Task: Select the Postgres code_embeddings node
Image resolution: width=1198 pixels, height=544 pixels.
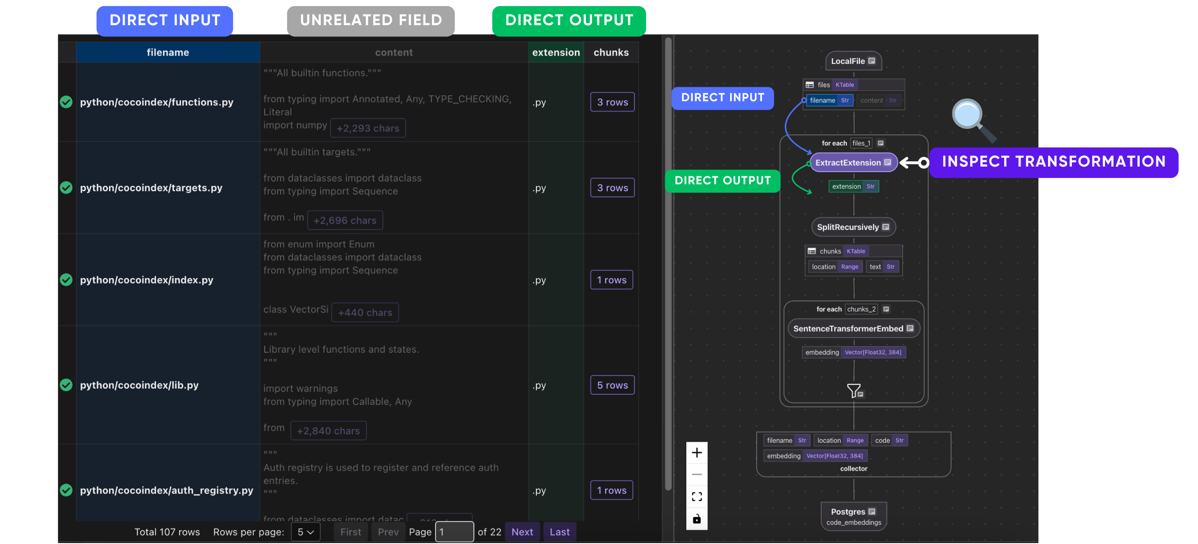Action: coord(853,516)
